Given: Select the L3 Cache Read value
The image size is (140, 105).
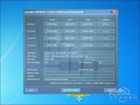Looking at the screenshot, I should (x=52, y=45).
